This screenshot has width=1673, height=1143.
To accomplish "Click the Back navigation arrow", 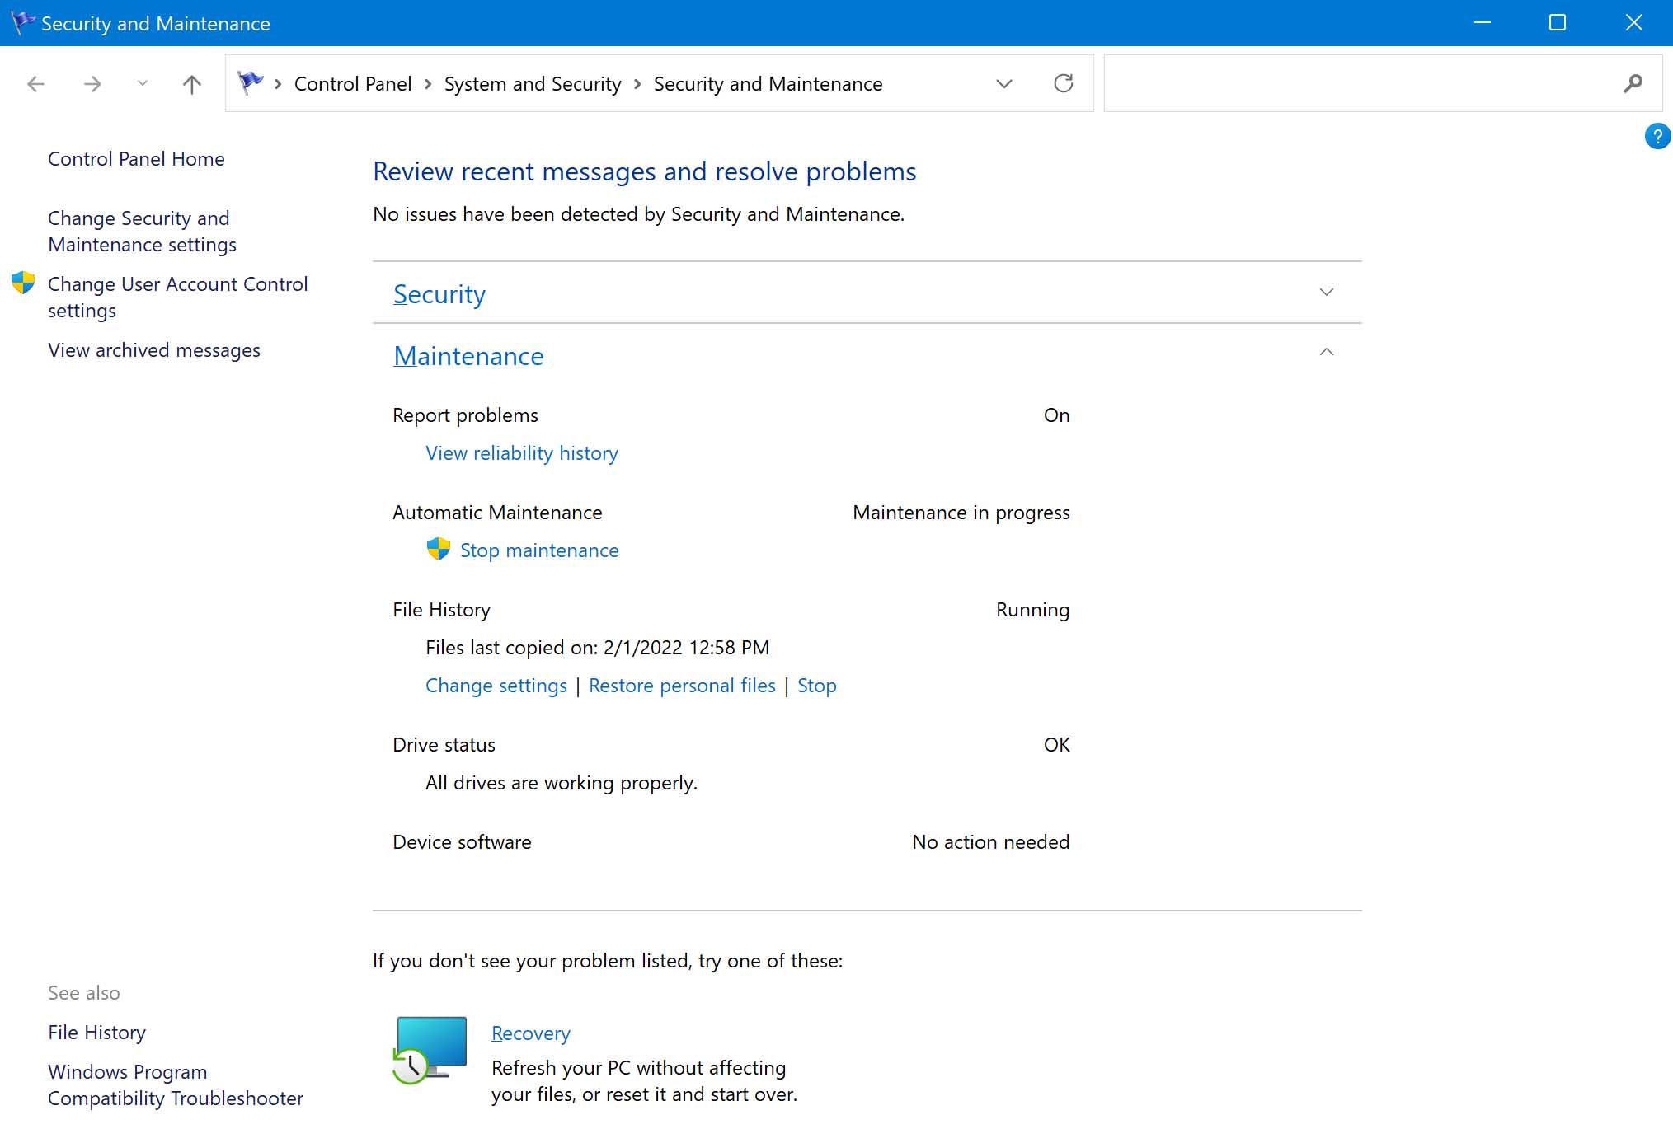I will [35, 83].
